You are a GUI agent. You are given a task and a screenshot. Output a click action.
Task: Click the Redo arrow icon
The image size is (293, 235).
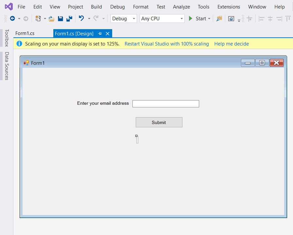click(96, 18)
